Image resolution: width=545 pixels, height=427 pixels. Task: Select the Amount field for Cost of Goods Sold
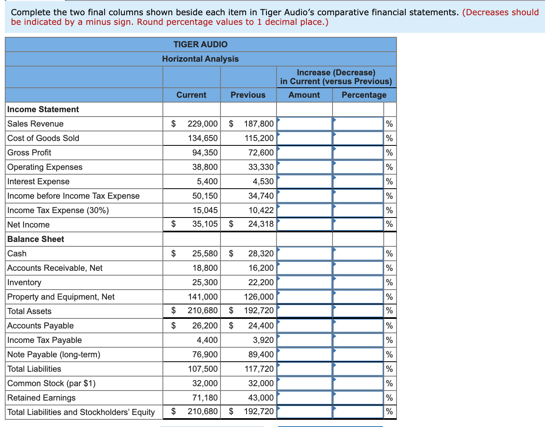point(304,138)
